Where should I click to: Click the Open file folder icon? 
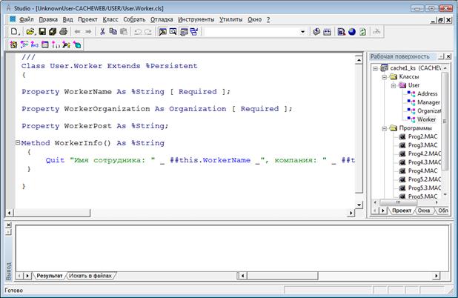(30, 32)
